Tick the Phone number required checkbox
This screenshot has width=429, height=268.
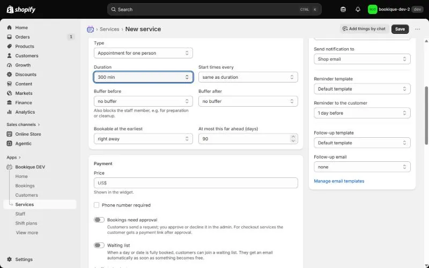[x=97, y=205]
